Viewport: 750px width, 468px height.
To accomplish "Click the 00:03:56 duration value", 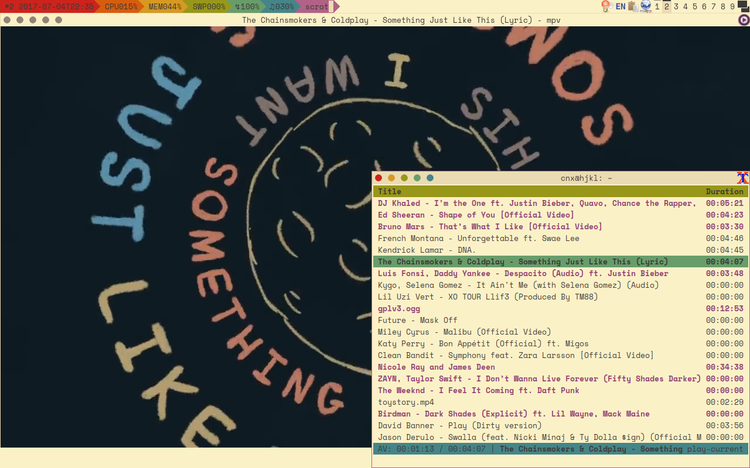I will 725,425.
